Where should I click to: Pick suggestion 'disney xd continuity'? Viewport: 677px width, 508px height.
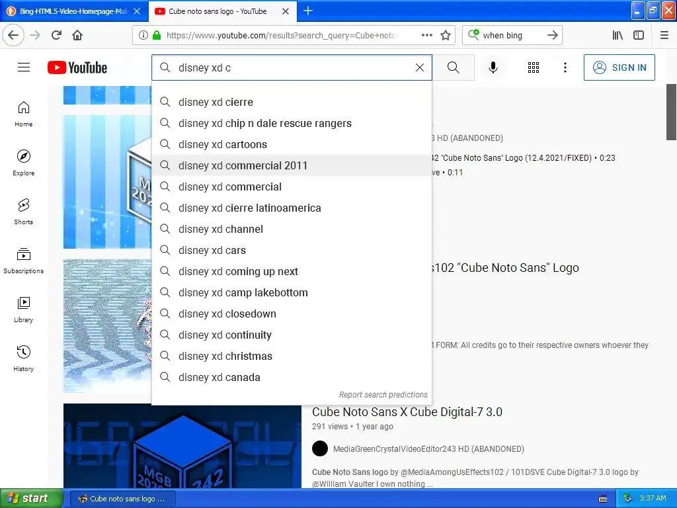pyautogui.click(x=292, y=335)
